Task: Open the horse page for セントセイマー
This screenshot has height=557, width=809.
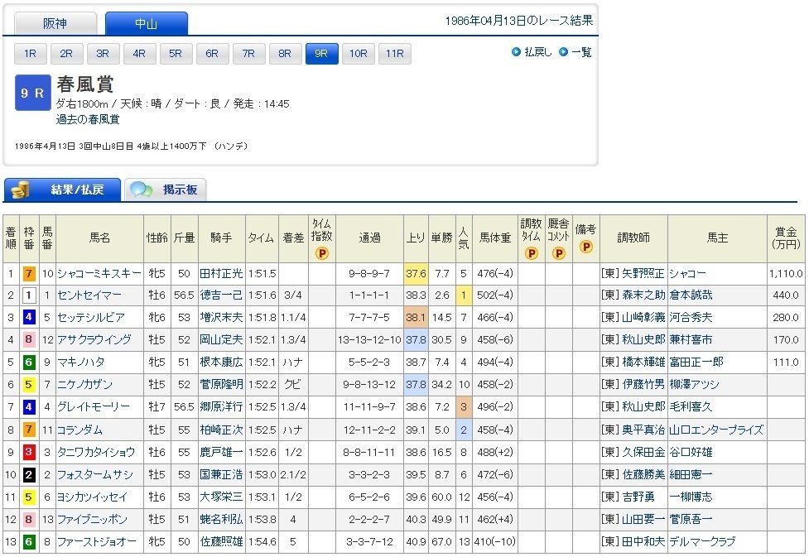Action: pyautogui.click(x=91, y=295)
